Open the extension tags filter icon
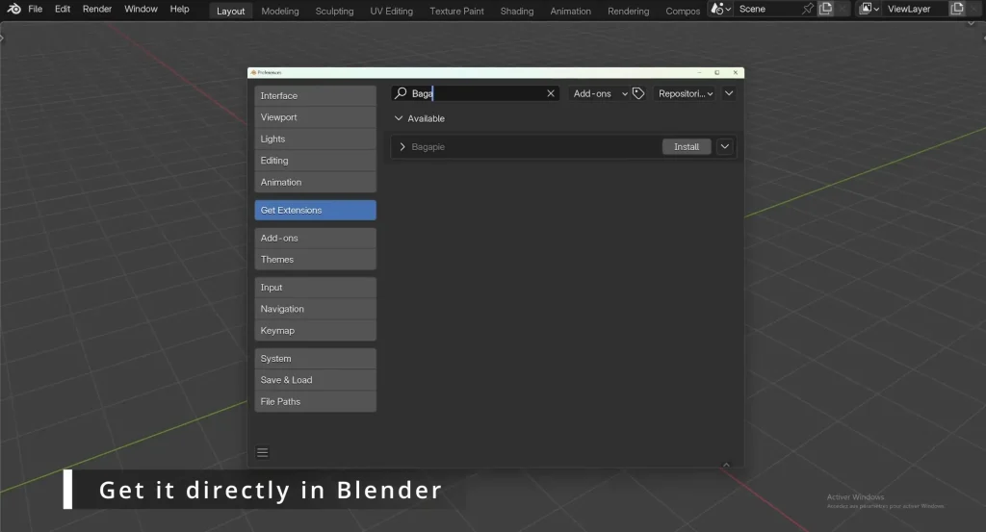 (638, 93)
